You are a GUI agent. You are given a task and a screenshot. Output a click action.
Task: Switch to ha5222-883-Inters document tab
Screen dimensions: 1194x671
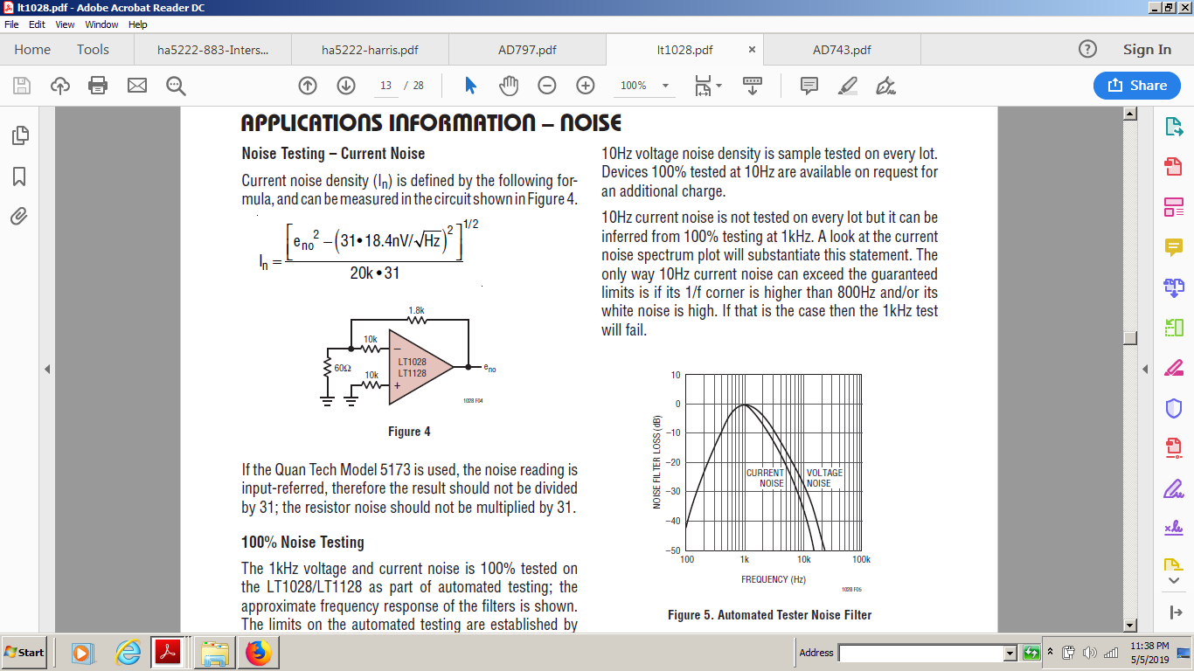pos(213,50)
